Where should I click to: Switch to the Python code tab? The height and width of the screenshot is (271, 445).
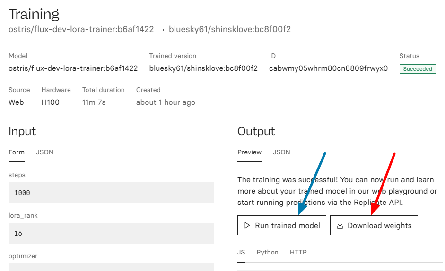click(267, 252)
